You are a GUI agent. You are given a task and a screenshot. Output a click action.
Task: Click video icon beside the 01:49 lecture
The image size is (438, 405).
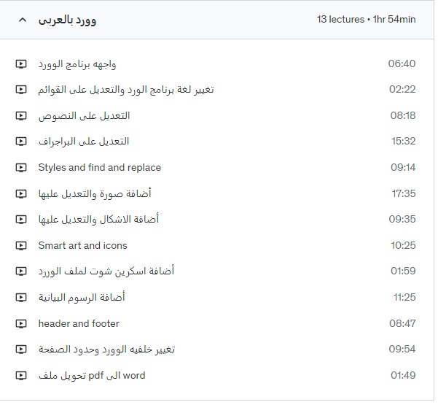(x=21, y=376)
